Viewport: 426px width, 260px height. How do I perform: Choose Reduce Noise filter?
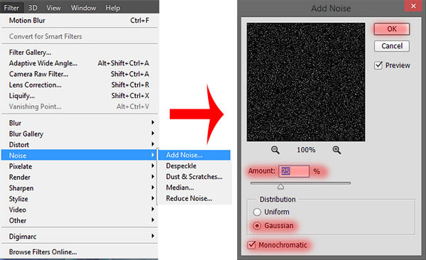coord(195,198)
